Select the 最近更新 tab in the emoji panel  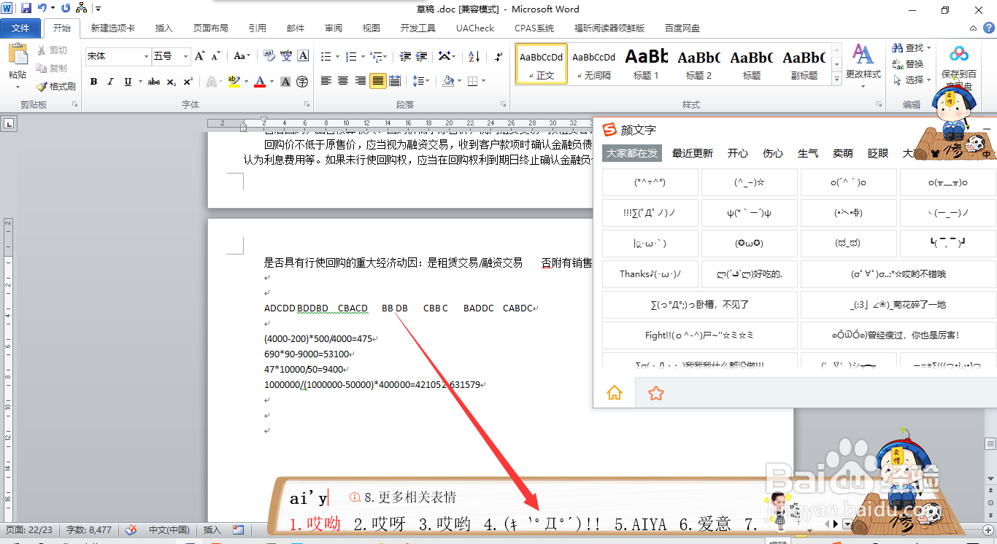pos(692,153)
